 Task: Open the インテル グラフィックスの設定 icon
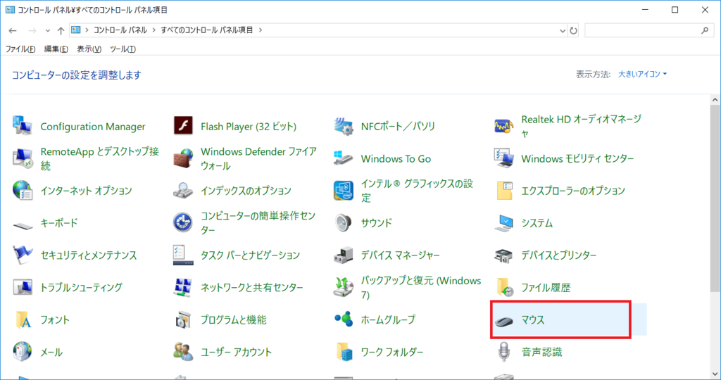[343, 190]
